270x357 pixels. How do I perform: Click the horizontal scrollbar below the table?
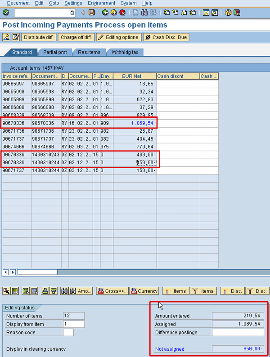135,272
